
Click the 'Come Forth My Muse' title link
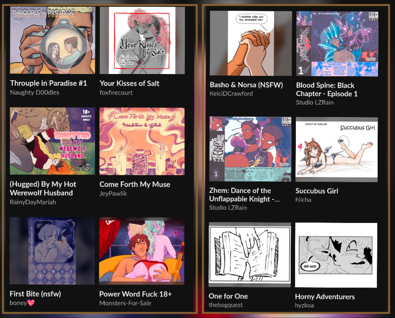click(135, 184)
